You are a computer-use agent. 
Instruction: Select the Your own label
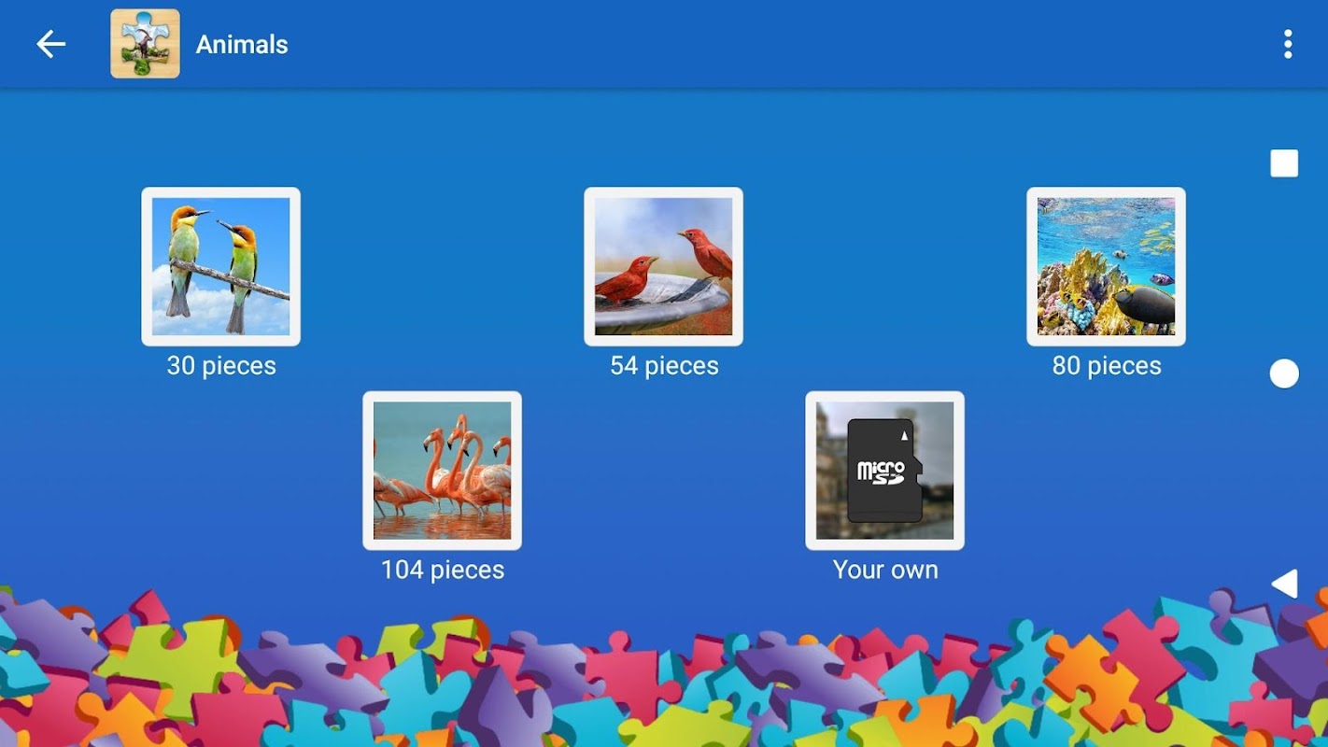885,570
